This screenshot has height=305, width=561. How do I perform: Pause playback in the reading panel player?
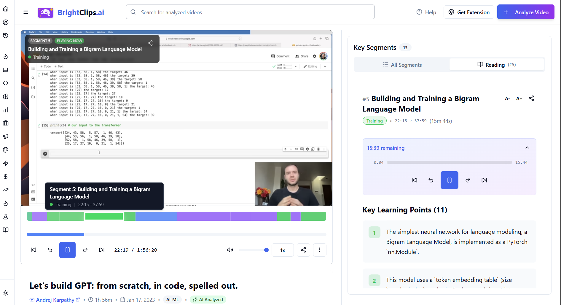(x=449, y=180)
